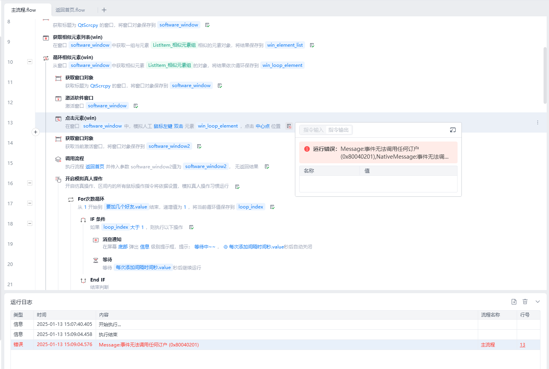Click win_loop_element variable on the 循环相似元素 line

click(x=282, y=65)
